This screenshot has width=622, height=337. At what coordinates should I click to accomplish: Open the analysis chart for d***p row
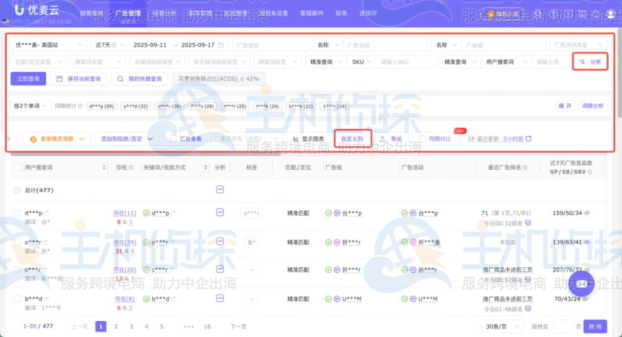pyautogui.click(x=220, y=212)
